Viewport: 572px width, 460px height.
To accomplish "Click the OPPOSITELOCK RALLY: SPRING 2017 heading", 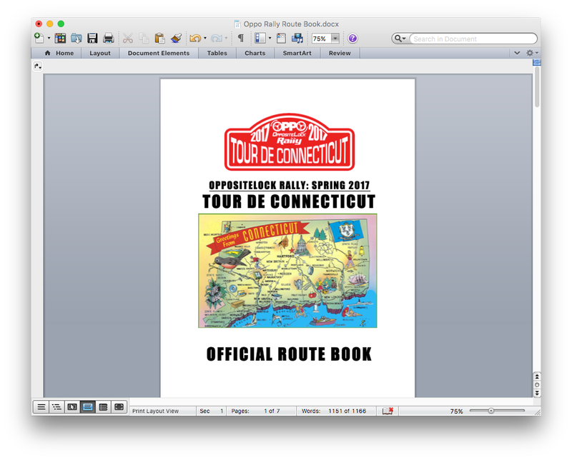I will [x=290, y=185].
